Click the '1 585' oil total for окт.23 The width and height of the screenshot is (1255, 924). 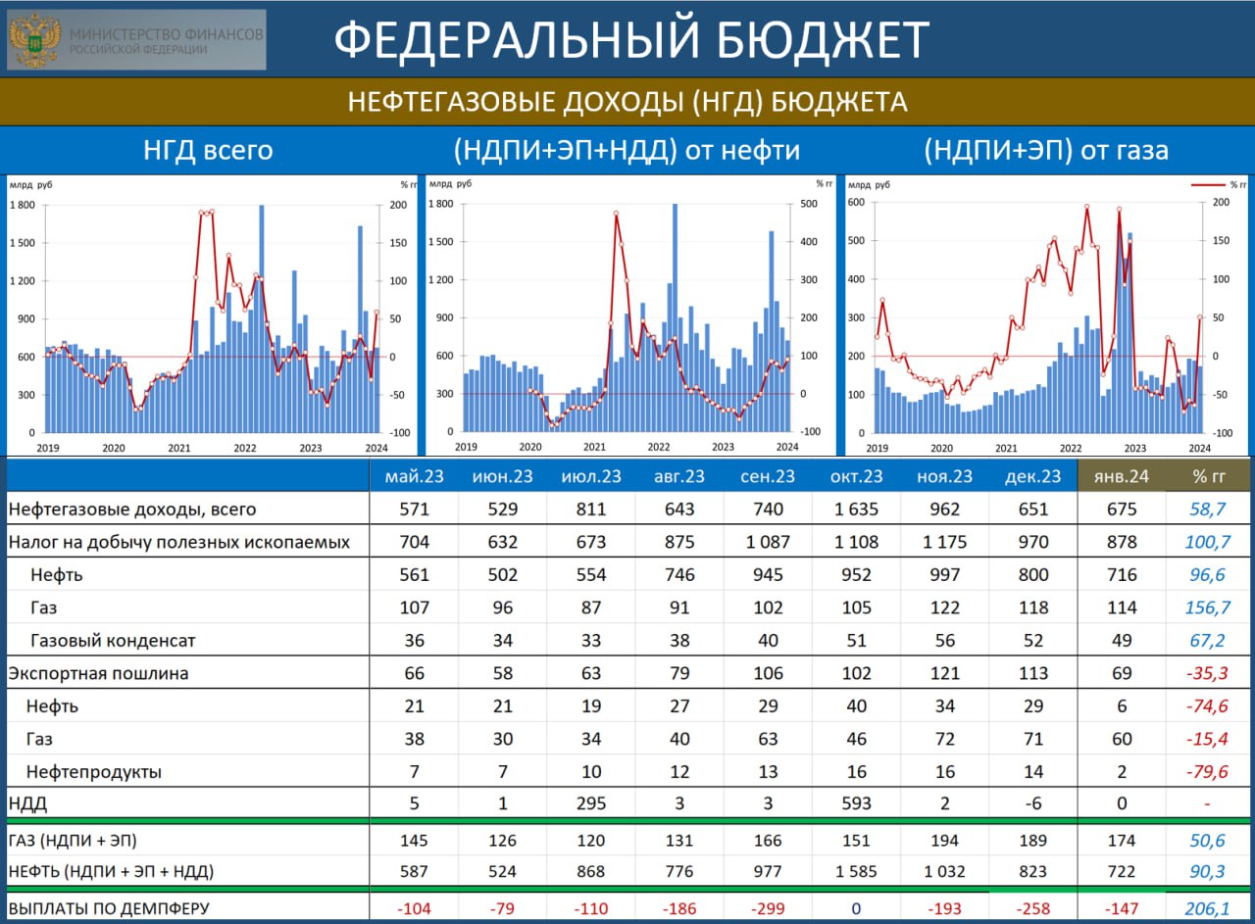(856, 872)
